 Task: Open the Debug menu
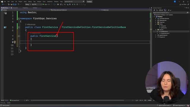coord(30,1)
